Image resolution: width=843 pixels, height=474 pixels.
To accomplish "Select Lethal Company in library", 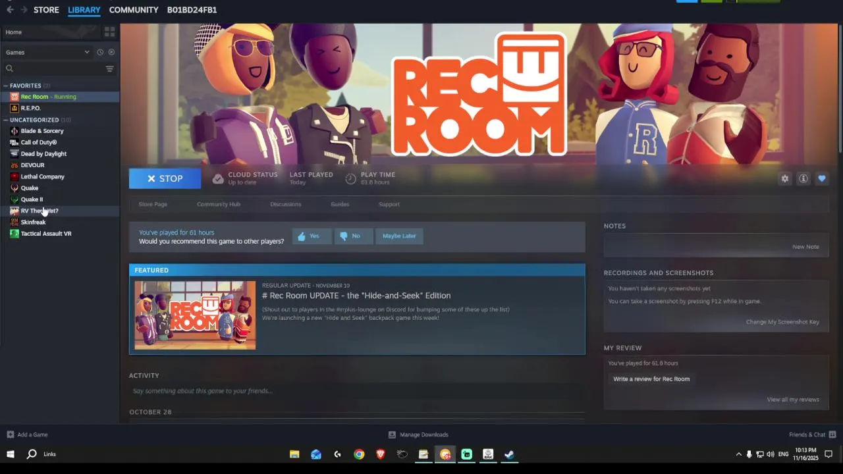I will click(59, 176).
